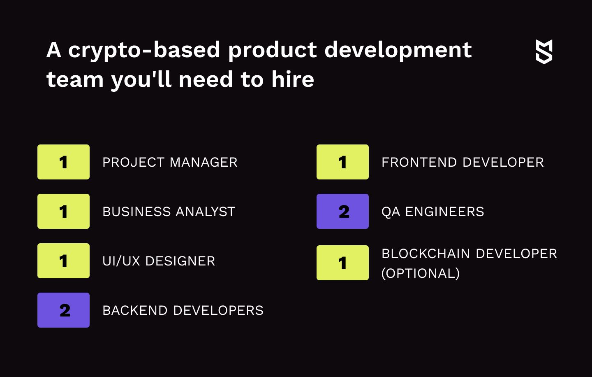Select the purple badge beside QA Engineers
This screenshot has height=377, width=592.
[342, 211]
